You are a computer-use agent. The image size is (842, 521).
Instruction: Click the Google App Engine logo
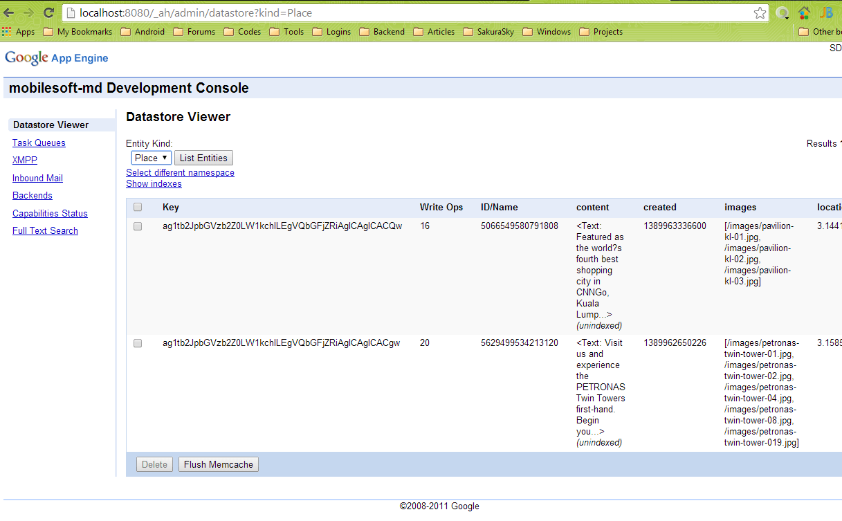(x=57, y=58)
